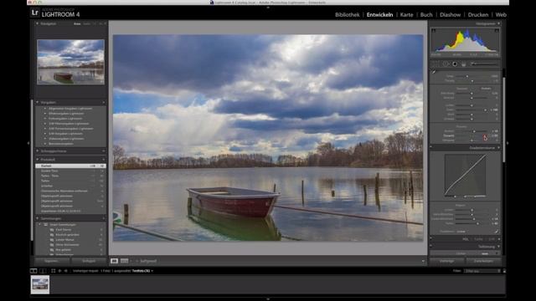Click the Belichtung slider handle
This screenshot has height=301, width=536.
[x=472, y=93]
